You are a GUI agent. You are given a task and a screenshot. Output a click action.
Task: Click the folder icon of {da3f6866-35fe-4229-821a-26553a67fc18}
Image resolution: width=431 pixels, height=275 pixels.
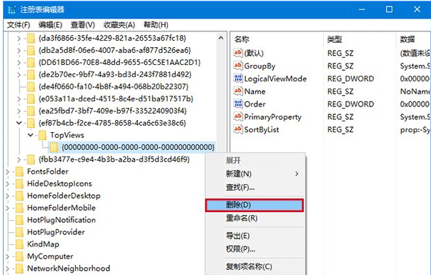[31, 39]
